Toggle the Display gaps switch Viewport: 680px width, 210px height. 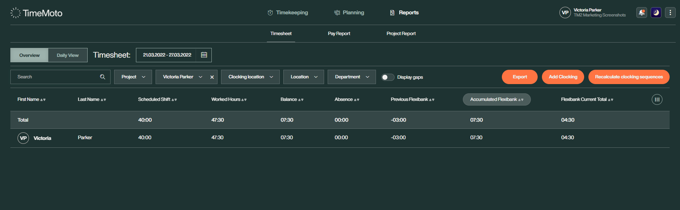(388, 77)
